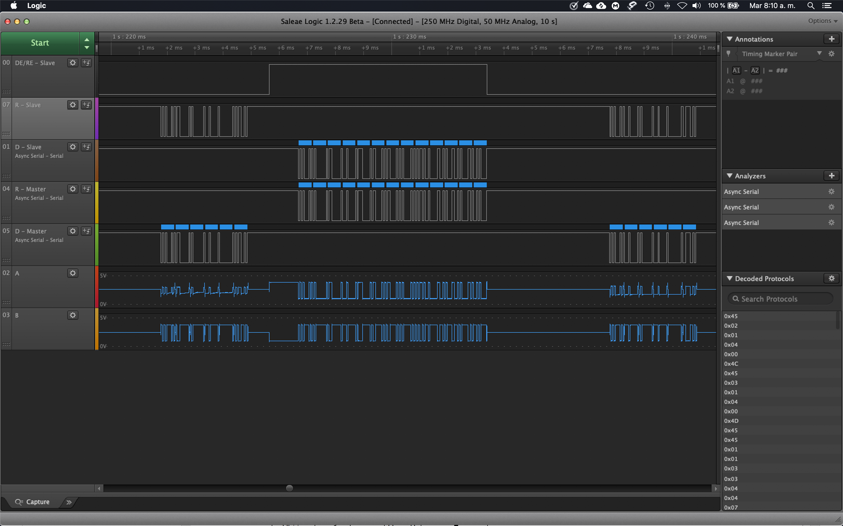The height and width of the screenshot is (526, 843).
Task: Select decoded value 0x07 in protocol list
Action: click(x=731, y=507)
